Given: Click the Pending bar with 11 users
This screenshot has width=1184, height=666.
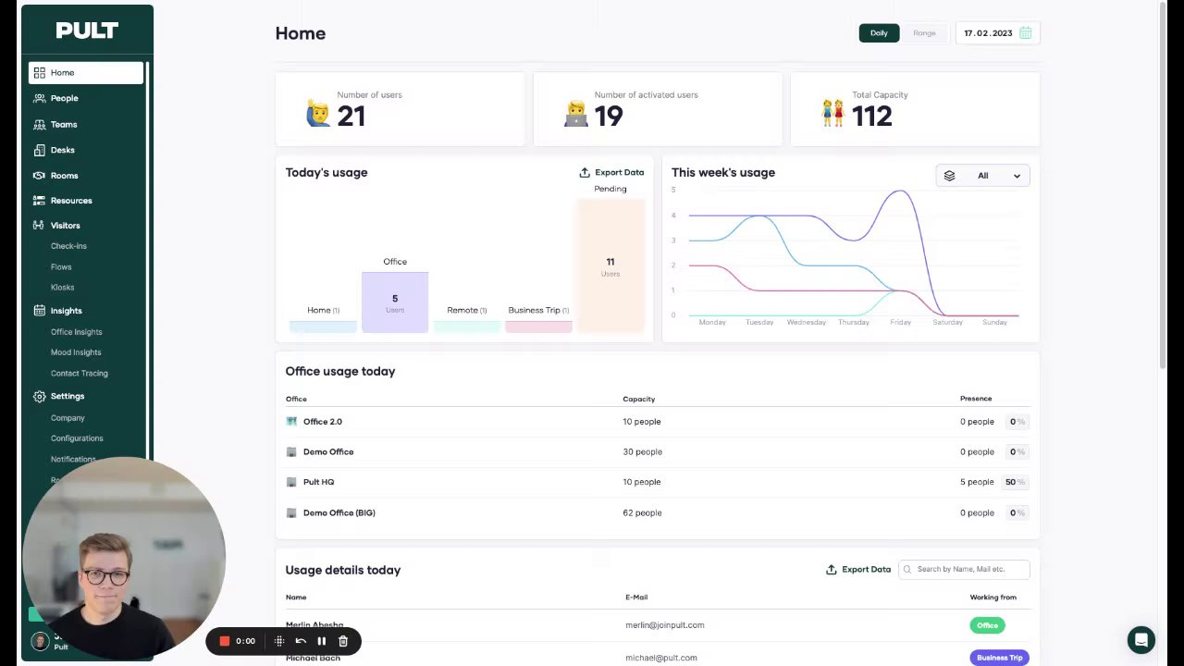Looking at the screenshot, I should coord(610,266).
